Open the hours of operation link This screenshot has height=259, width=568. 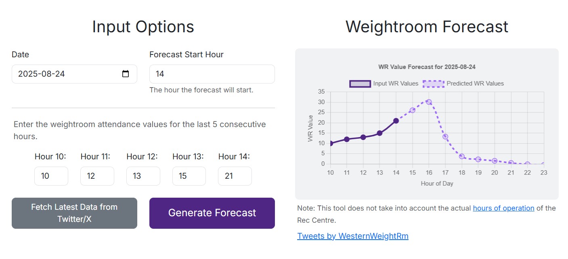tap(503, 208)
